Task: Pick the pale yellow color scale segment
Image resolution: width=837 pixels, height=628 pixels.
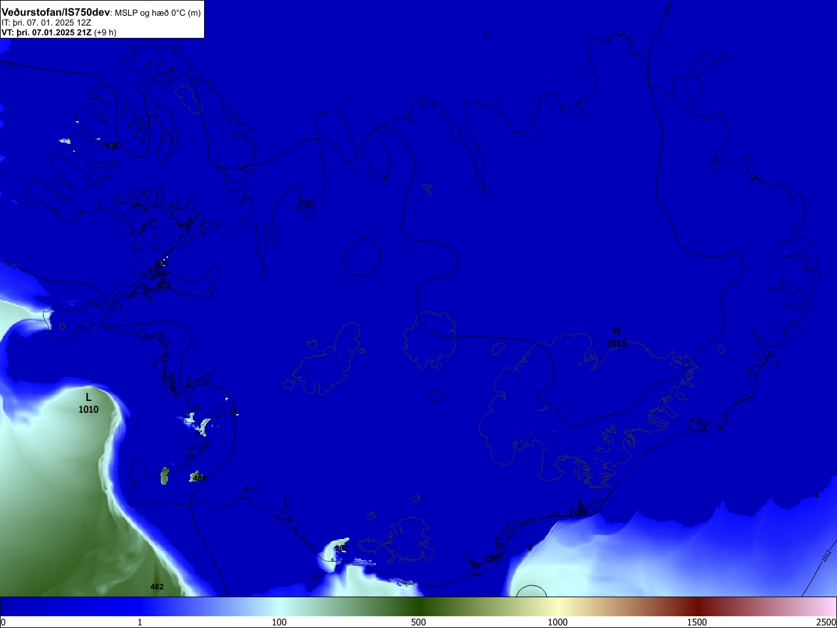Action: [558, 606]
